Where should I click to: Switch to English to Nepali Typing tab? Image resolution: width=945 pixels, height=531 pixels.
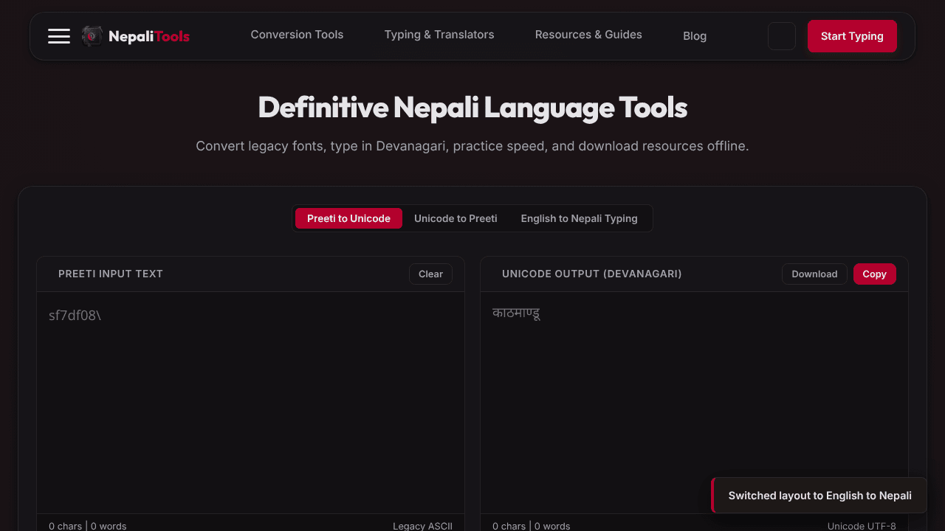coord(579,218)
